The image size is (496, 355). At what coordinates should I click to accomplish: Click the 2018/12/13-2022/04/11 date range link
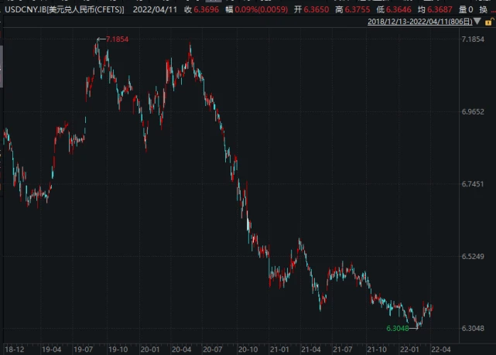tap(419, 22)
